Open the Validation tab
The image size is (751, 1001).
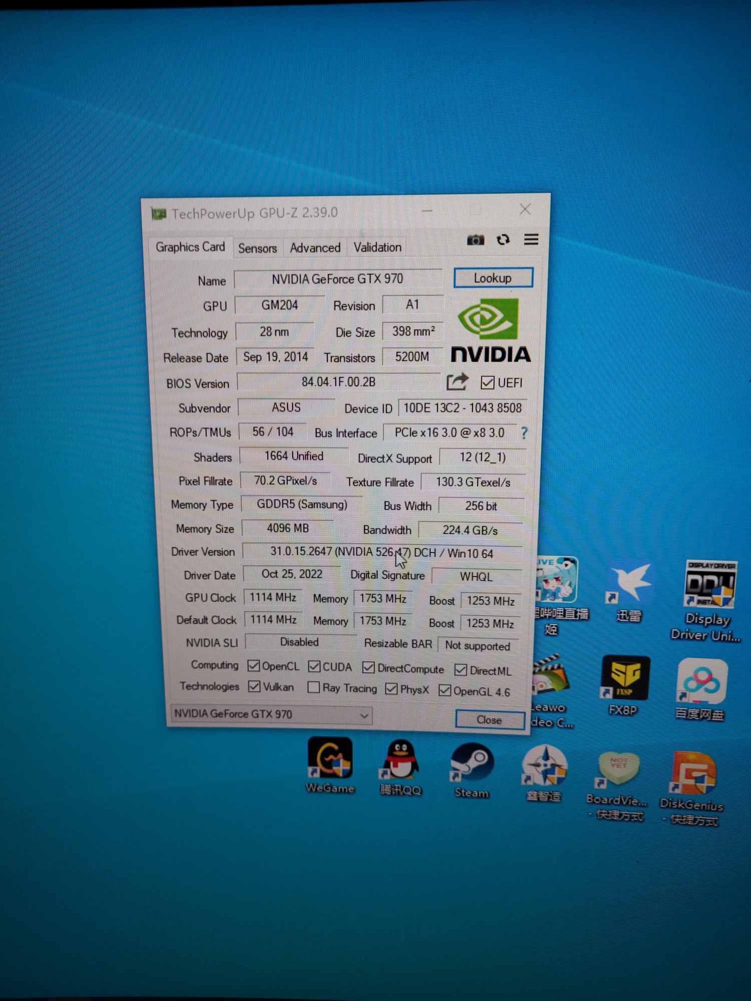[x=378, y=247]
